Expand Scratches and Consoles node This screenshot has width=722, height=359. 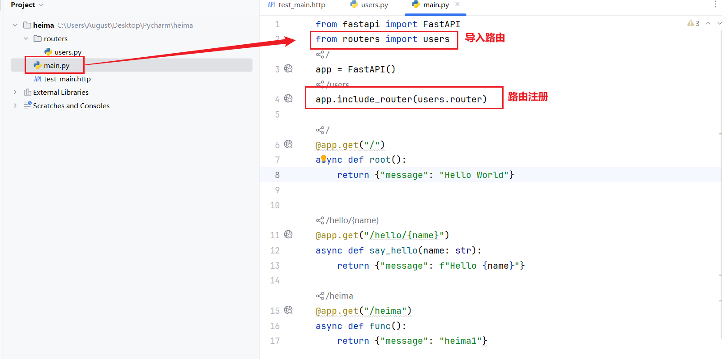15,106
